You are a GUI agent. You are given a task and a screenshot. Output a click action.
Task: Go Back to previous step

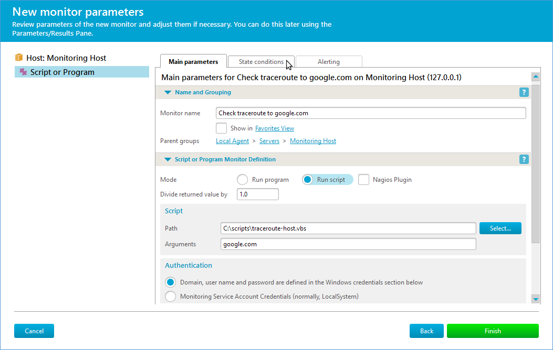pos(426,331)
